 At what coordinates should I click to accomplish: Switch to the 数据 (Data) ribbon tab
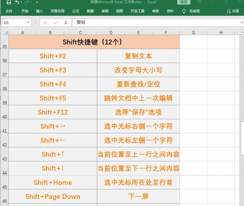90,11
